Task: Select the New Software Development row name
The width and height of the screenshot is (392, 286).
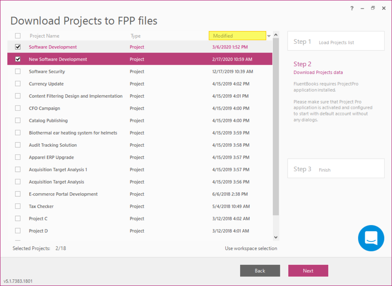Action: [x=58, y=59]
